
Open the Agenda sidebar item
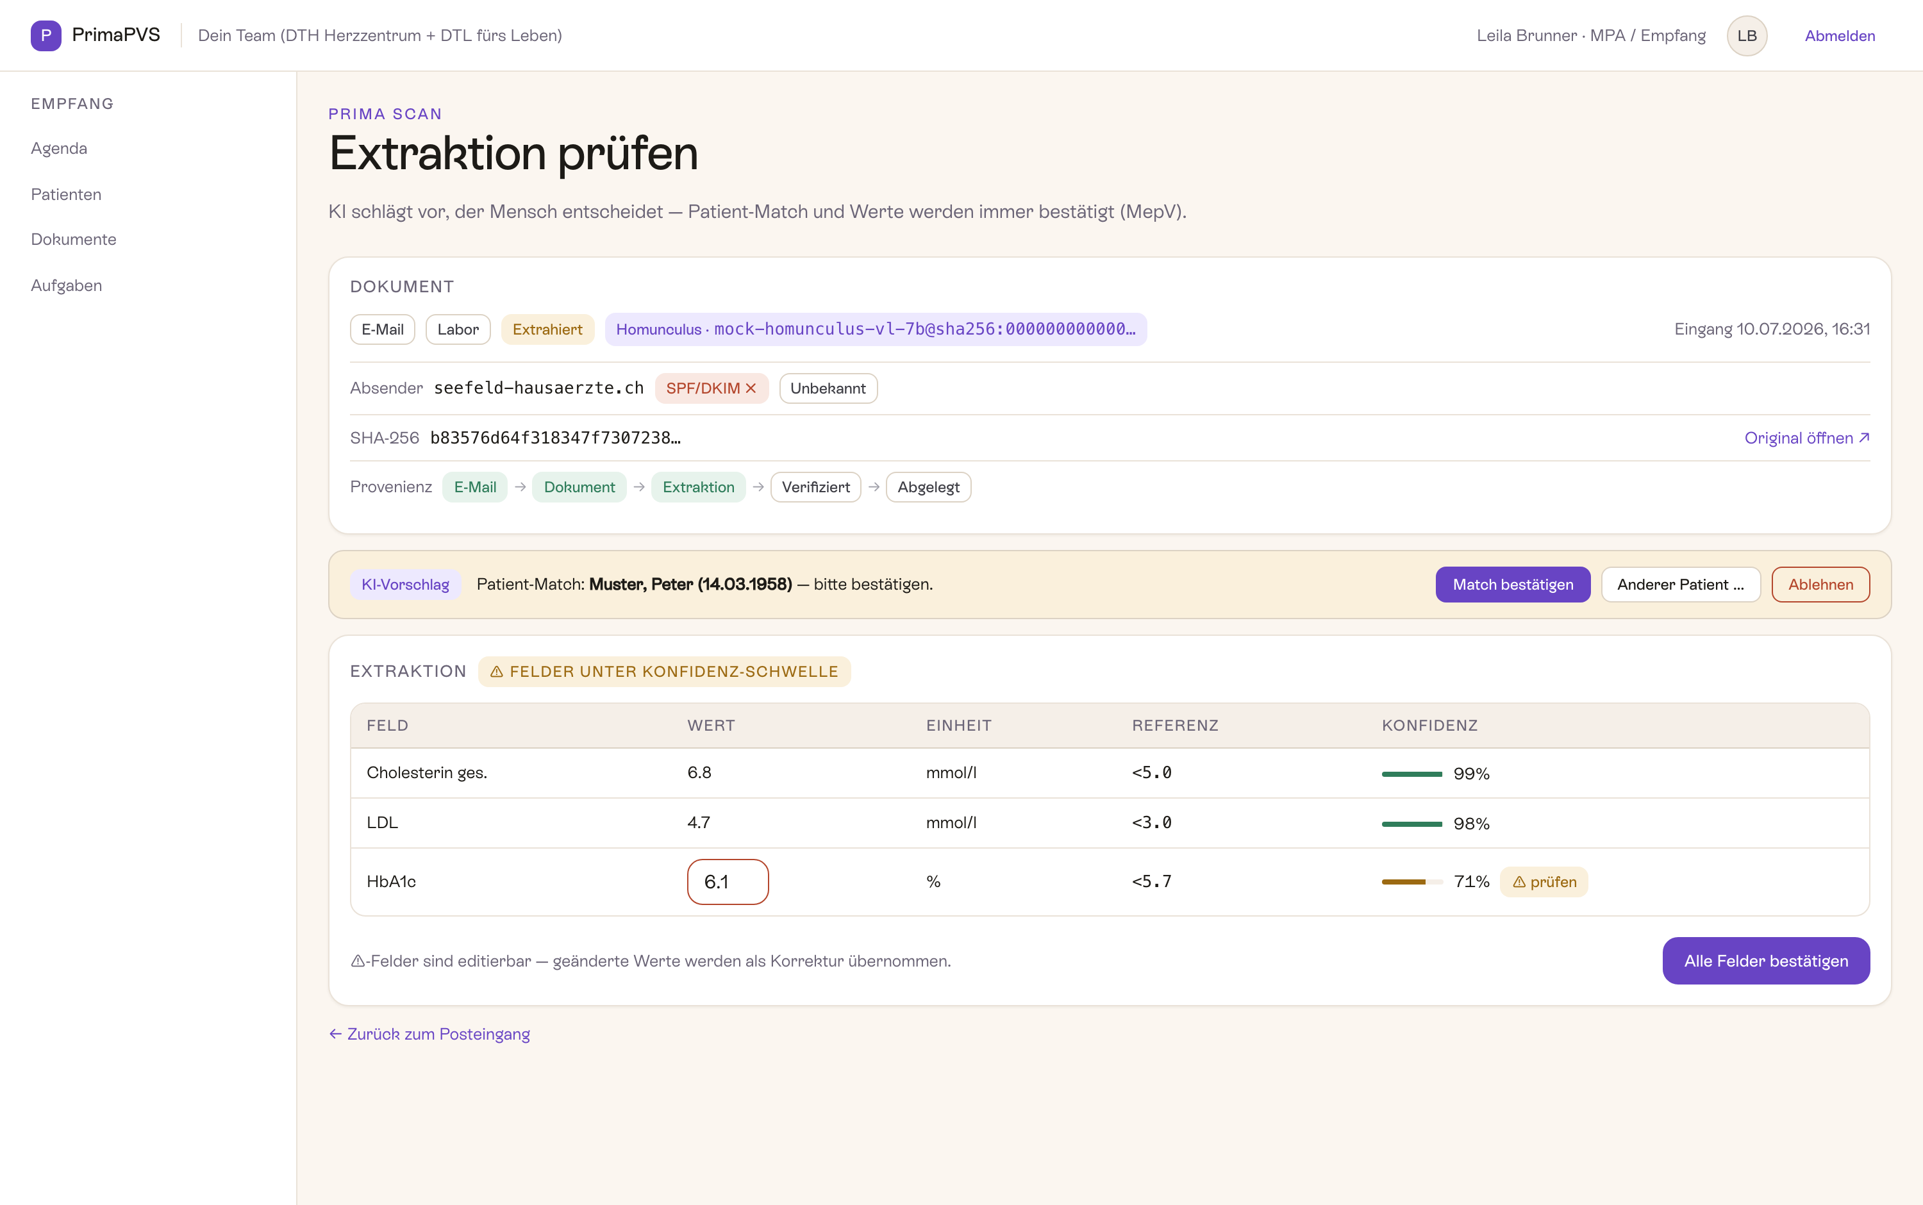(x=59, y=148)
